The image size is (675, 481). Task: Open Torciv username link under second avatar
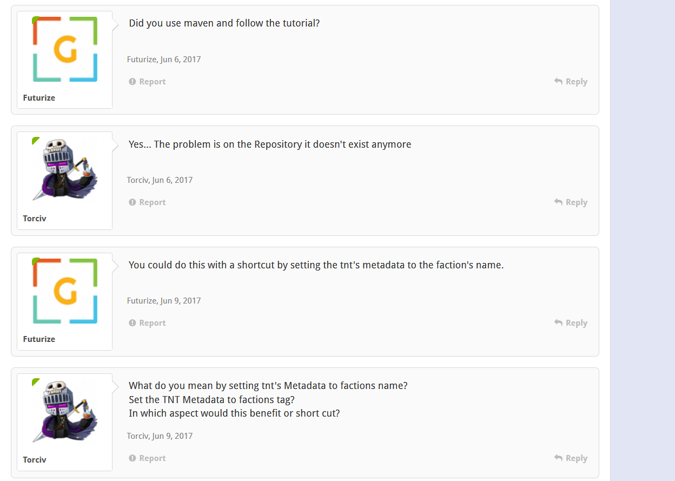(x=35, y=219)
